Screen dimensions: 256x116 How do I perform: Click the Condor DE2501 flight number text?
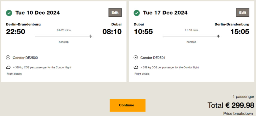coord(153,58)
